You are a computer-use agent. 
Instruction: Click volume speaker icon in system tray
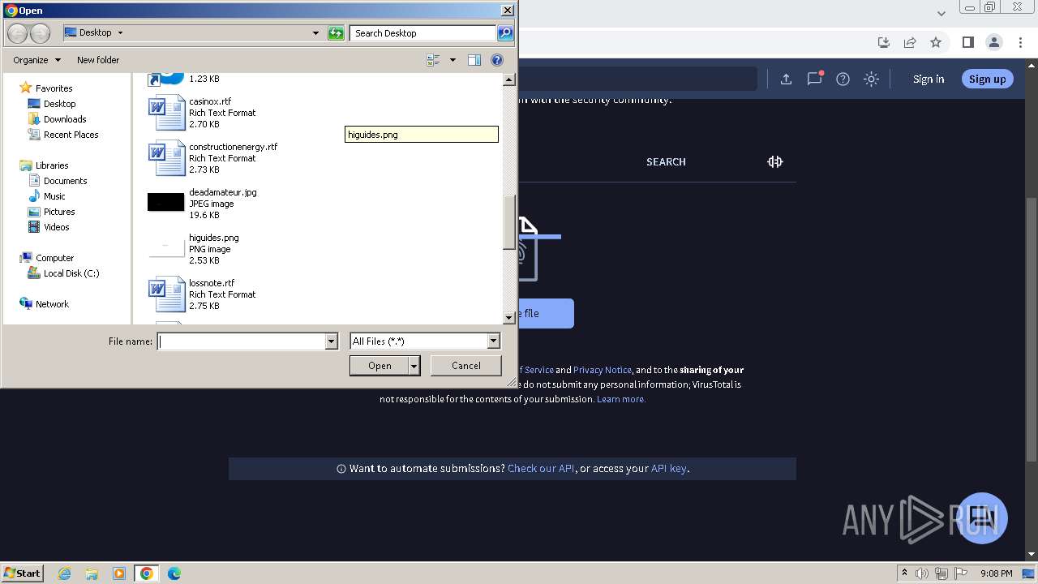click(922, 573)
